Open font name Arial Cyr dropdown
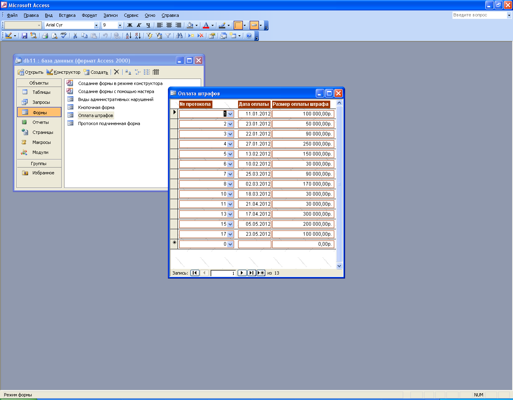The height and width of the screenshot is (400, 513). coord(96,25)
